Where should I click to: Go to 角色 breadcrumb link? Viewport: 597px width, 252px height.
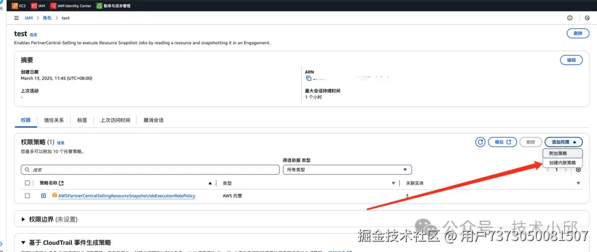click(x=47, y=18)
